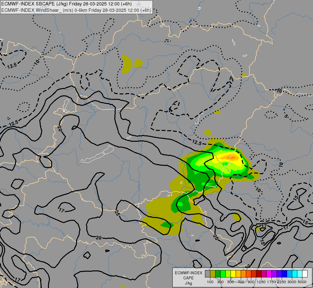Click the J/kg unit label in legend
313x288 pixels.
pyautogui.click(x=189, y=283)
